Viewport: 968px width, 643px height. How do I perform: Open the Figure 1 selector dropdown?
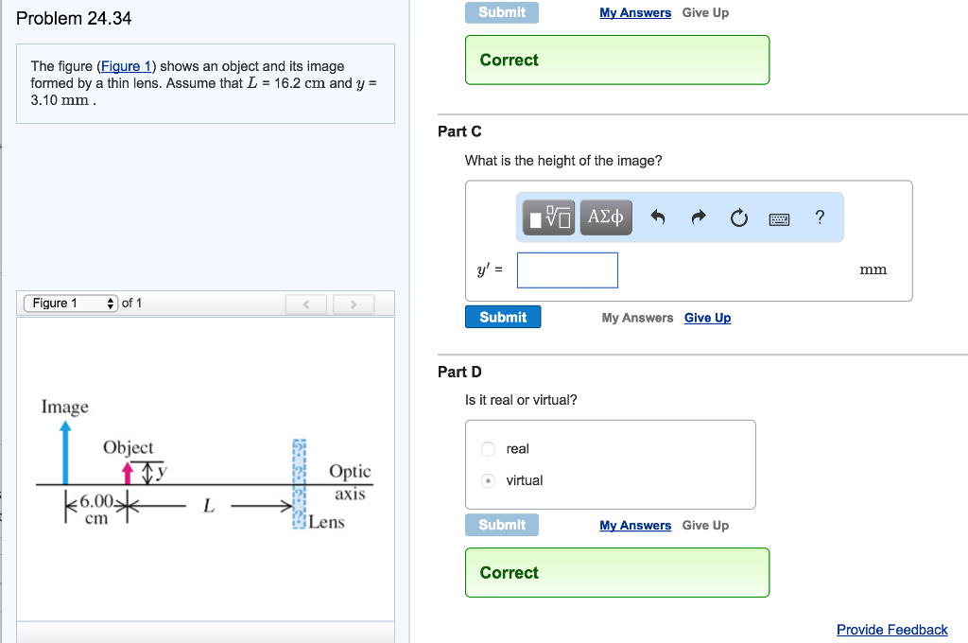[x=66, y=303]
